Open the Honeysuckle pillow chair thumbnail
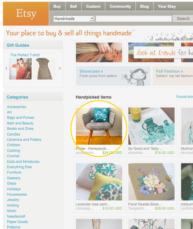Viewport: 193px width, 229px height. (x=99, y=126)
